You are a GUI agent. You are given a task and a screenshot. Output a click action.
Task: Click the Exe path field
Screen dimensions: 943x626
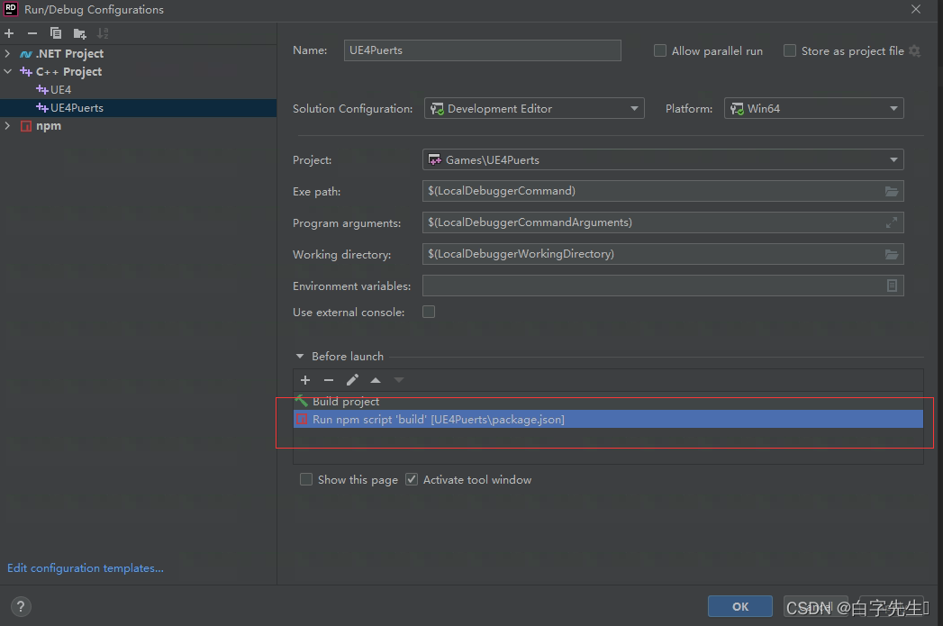(663, 191)
